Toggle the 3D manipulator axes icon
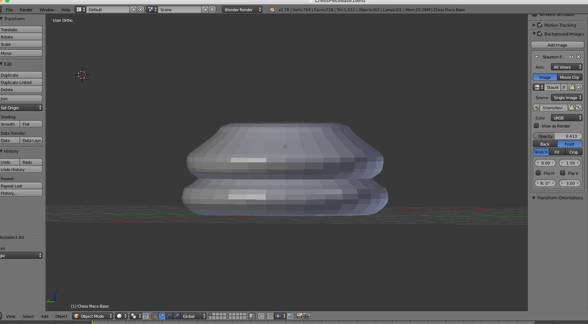The width and height of the screenshot is (588, 324). point(155,316)
